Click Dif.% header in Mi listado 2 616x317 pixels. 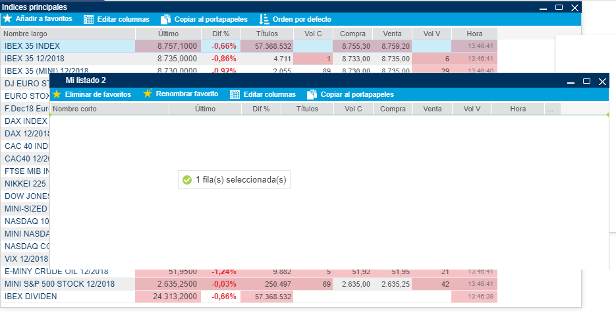[x=262, y=109]
